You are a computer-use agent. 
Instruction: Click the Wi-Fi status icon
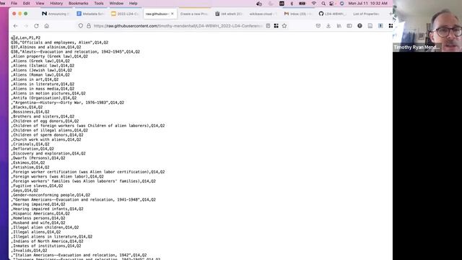click(x=314, y=3)
